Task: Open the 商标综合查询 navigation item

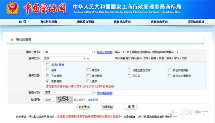Action: click(x=85, y=22)
